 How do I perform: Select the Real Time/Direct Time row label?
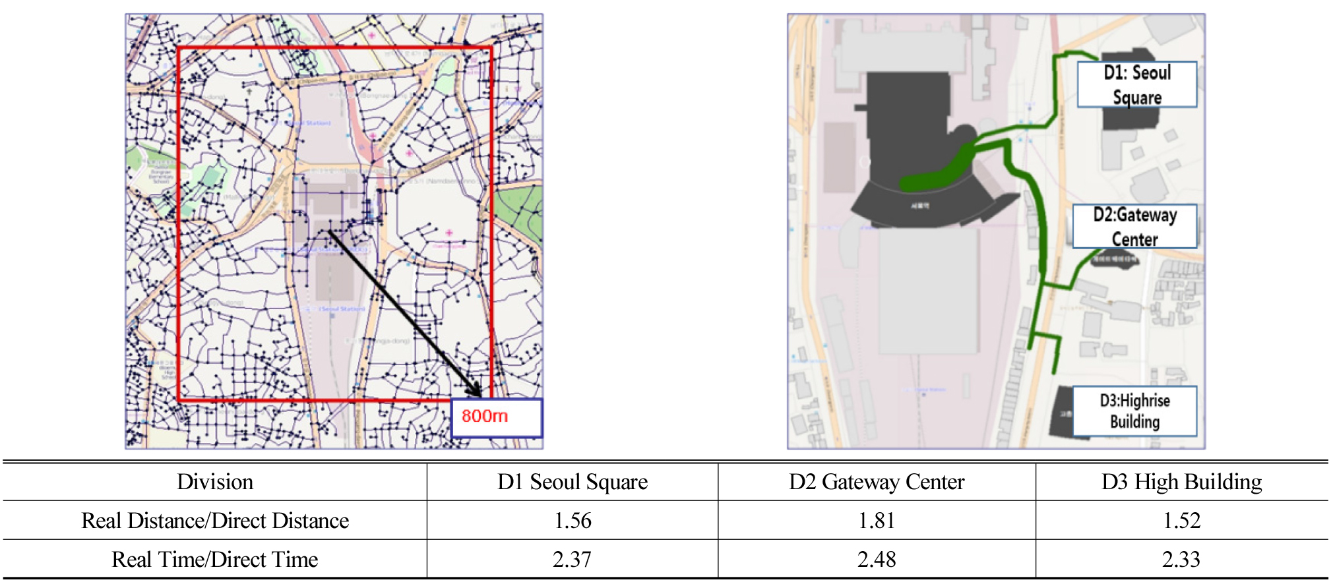215,560
